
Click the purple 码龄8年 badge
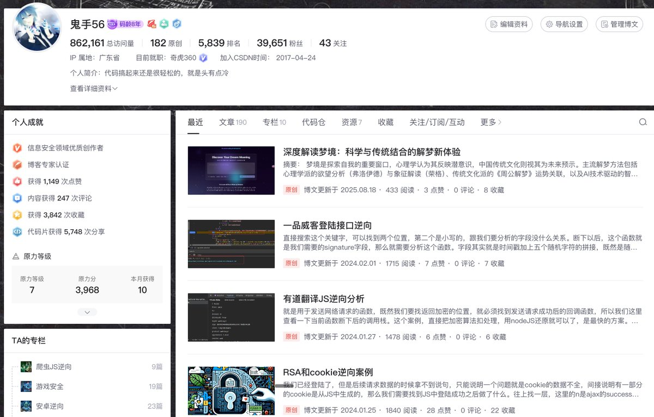[125, 24]
